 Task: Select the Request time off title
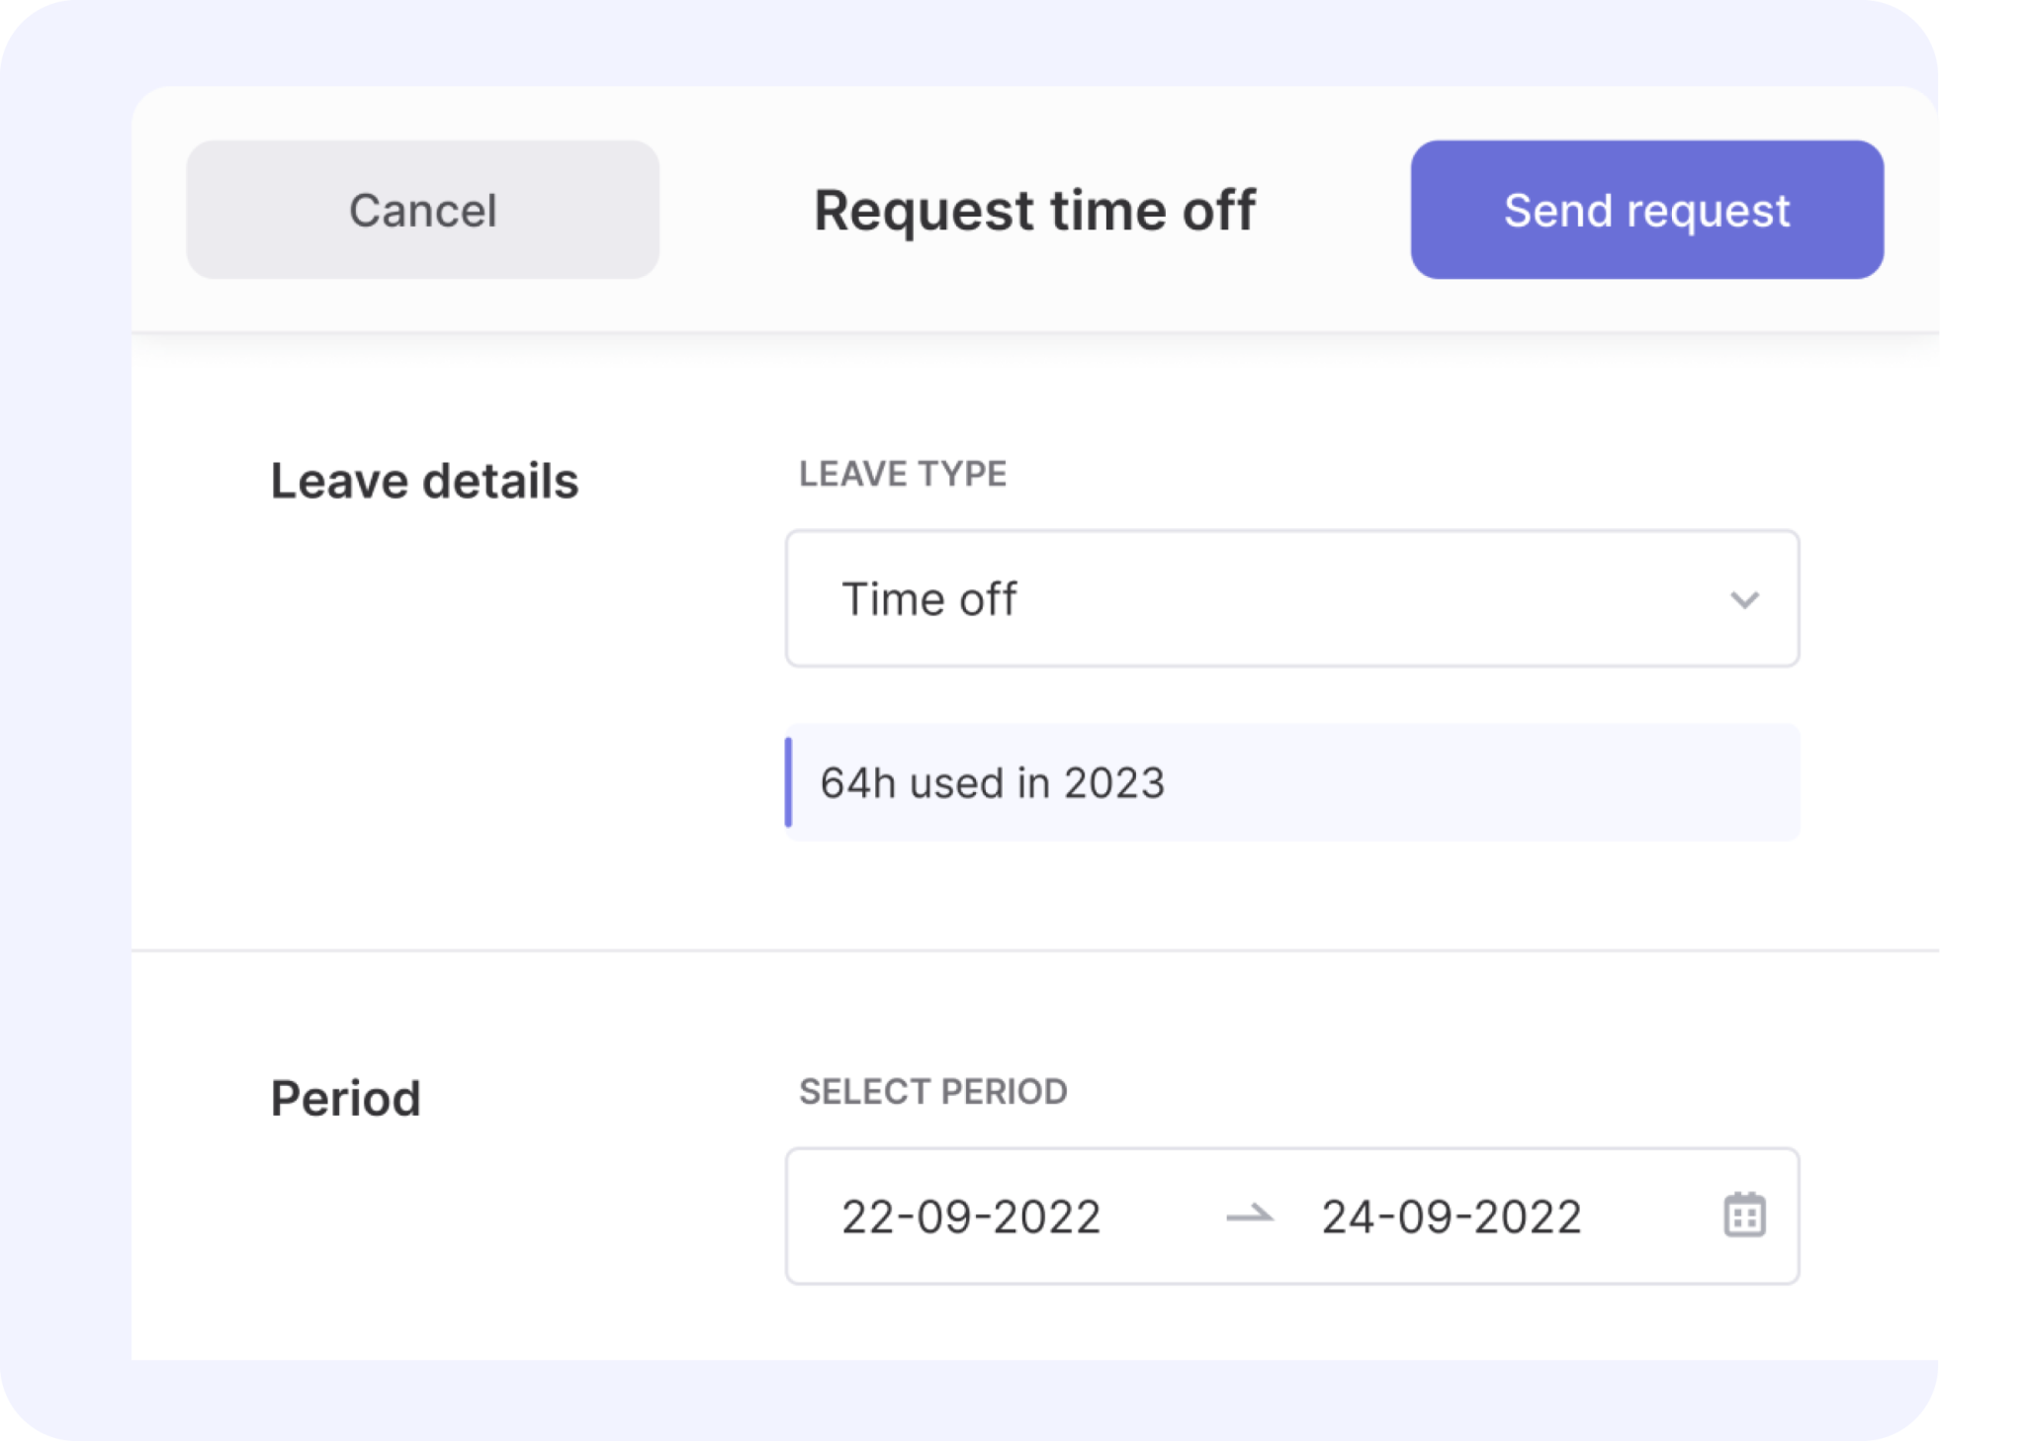[x=1034, y=209]
